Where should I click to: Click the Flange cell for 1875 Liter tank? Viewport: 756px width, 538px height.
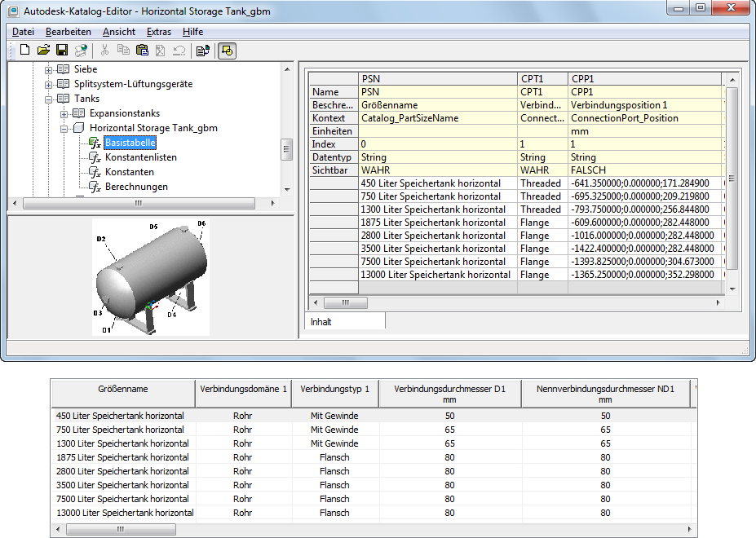coord(542,223)
